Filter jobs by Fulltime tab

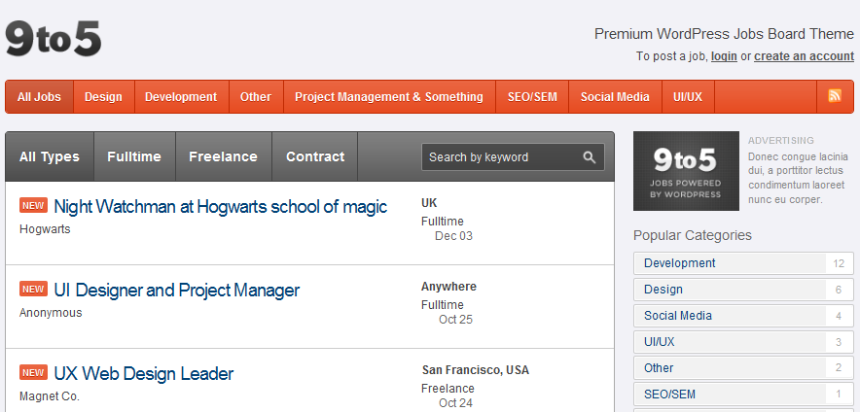pyautogui.click(x=134, y=156)
